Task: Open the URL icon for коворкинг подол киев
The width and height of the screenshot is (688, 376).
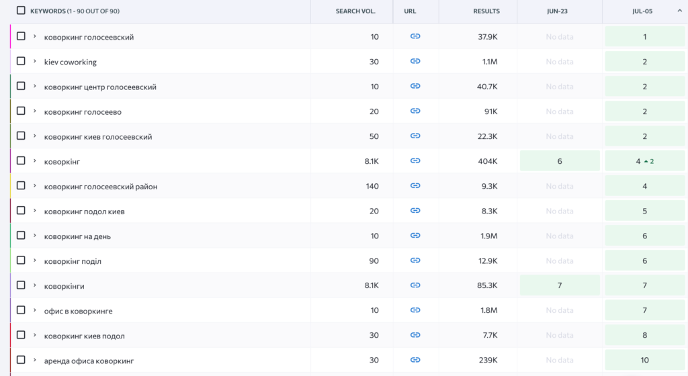Action: pyautogui.click(x=415, y=211)
